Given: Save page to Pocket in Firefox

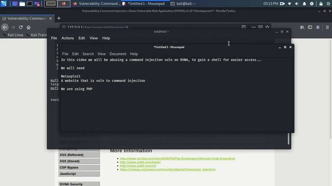Looking at the screenshot, I should (260, 27).
